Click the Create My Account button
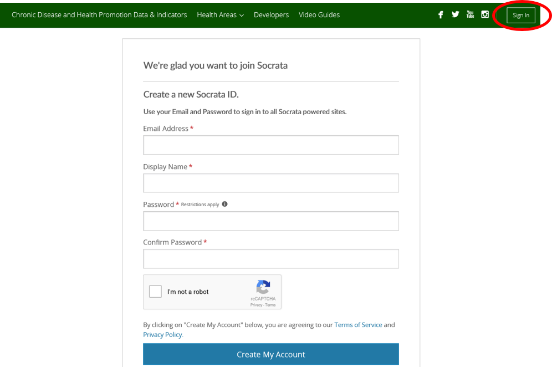 (x=270, y=354)
